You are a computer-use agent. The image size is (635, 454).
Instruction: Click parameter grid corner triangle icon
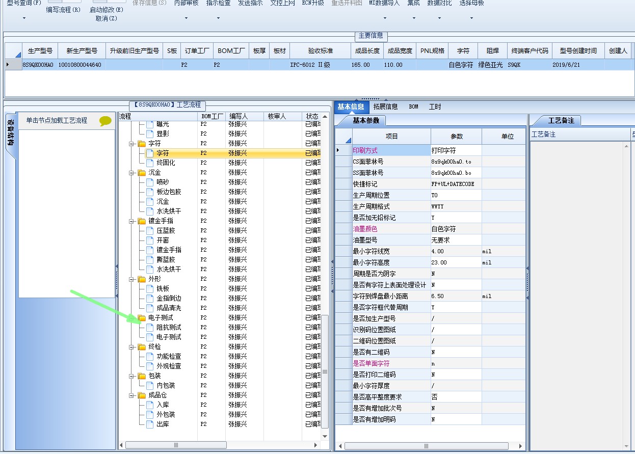[x=348, y=140]
